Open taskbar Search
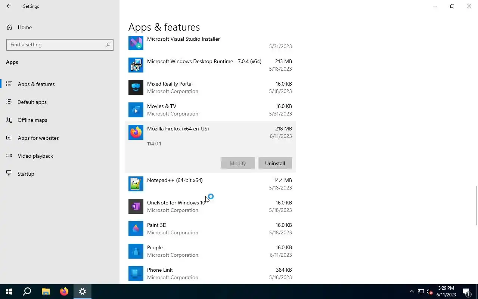Viewport: 478px width, 299px height. (27, 292)
